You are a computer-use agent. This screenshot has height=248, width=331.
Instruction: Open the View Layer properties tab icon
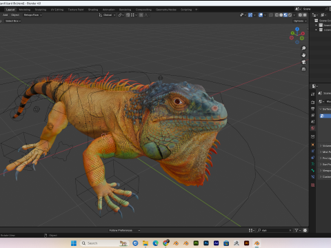point(313,115)
